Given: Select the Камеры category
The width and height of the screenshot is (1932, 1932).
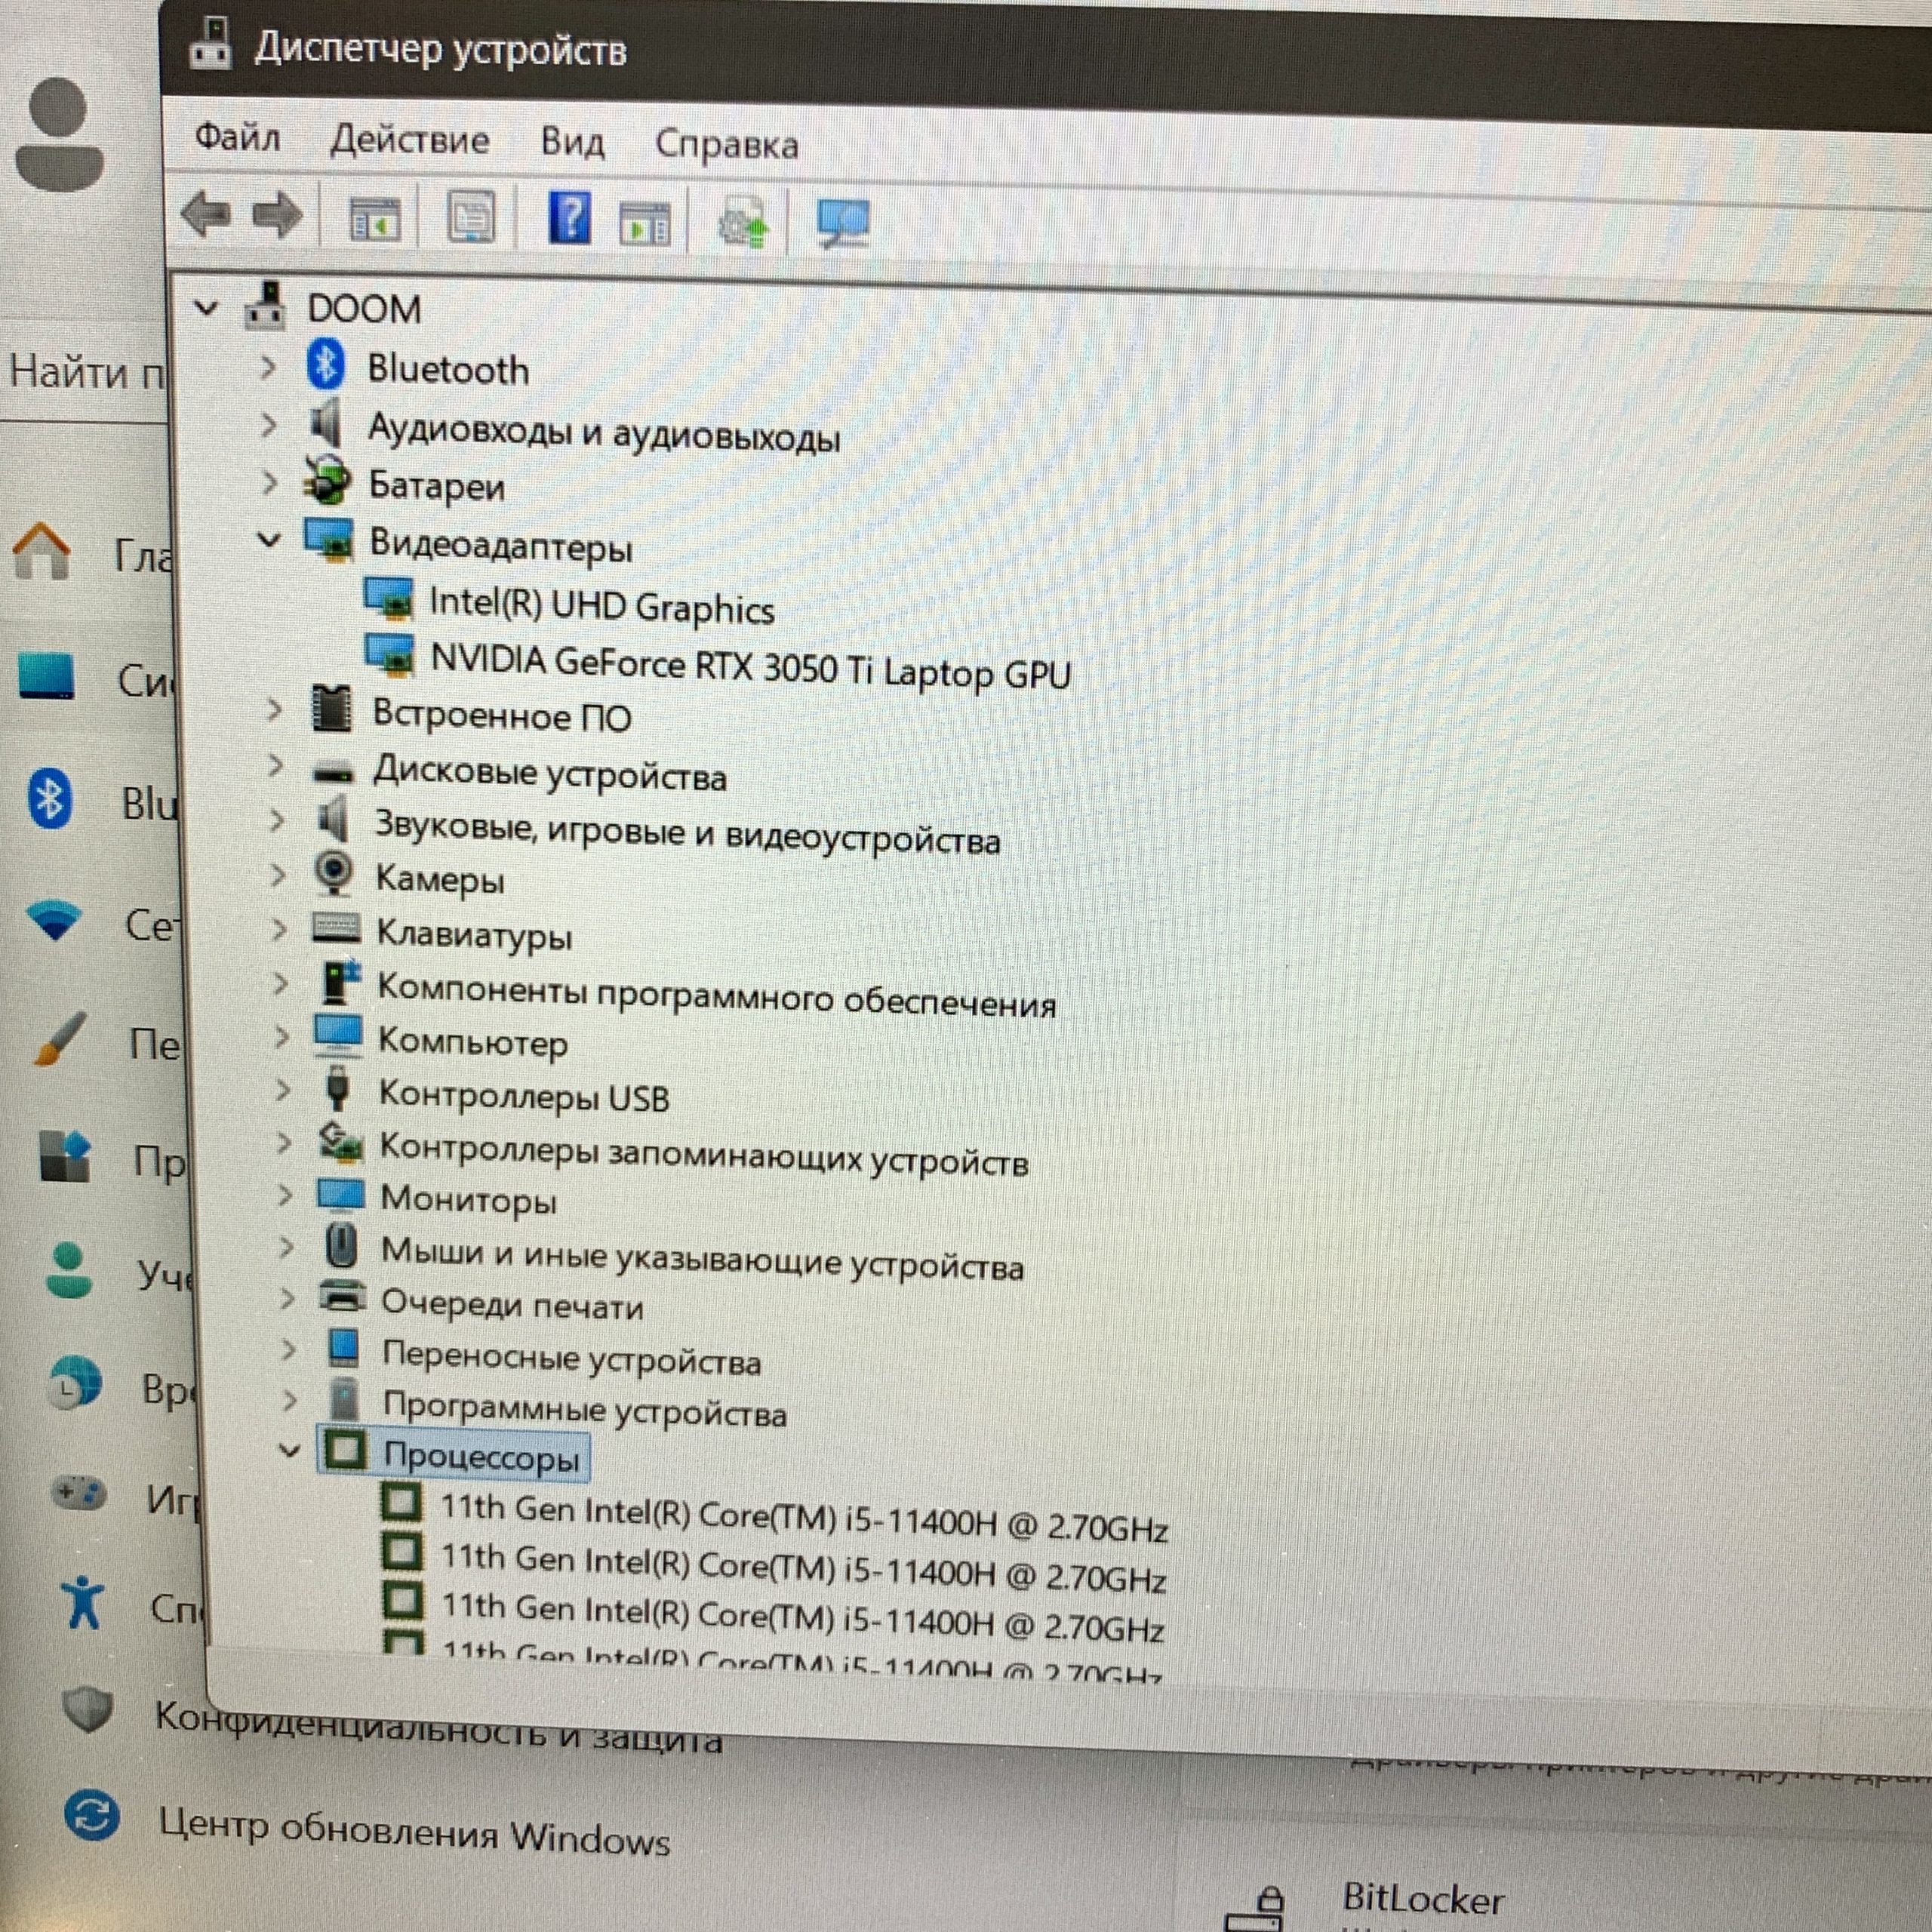Looking at the screenshot, I should coord(439,879).
